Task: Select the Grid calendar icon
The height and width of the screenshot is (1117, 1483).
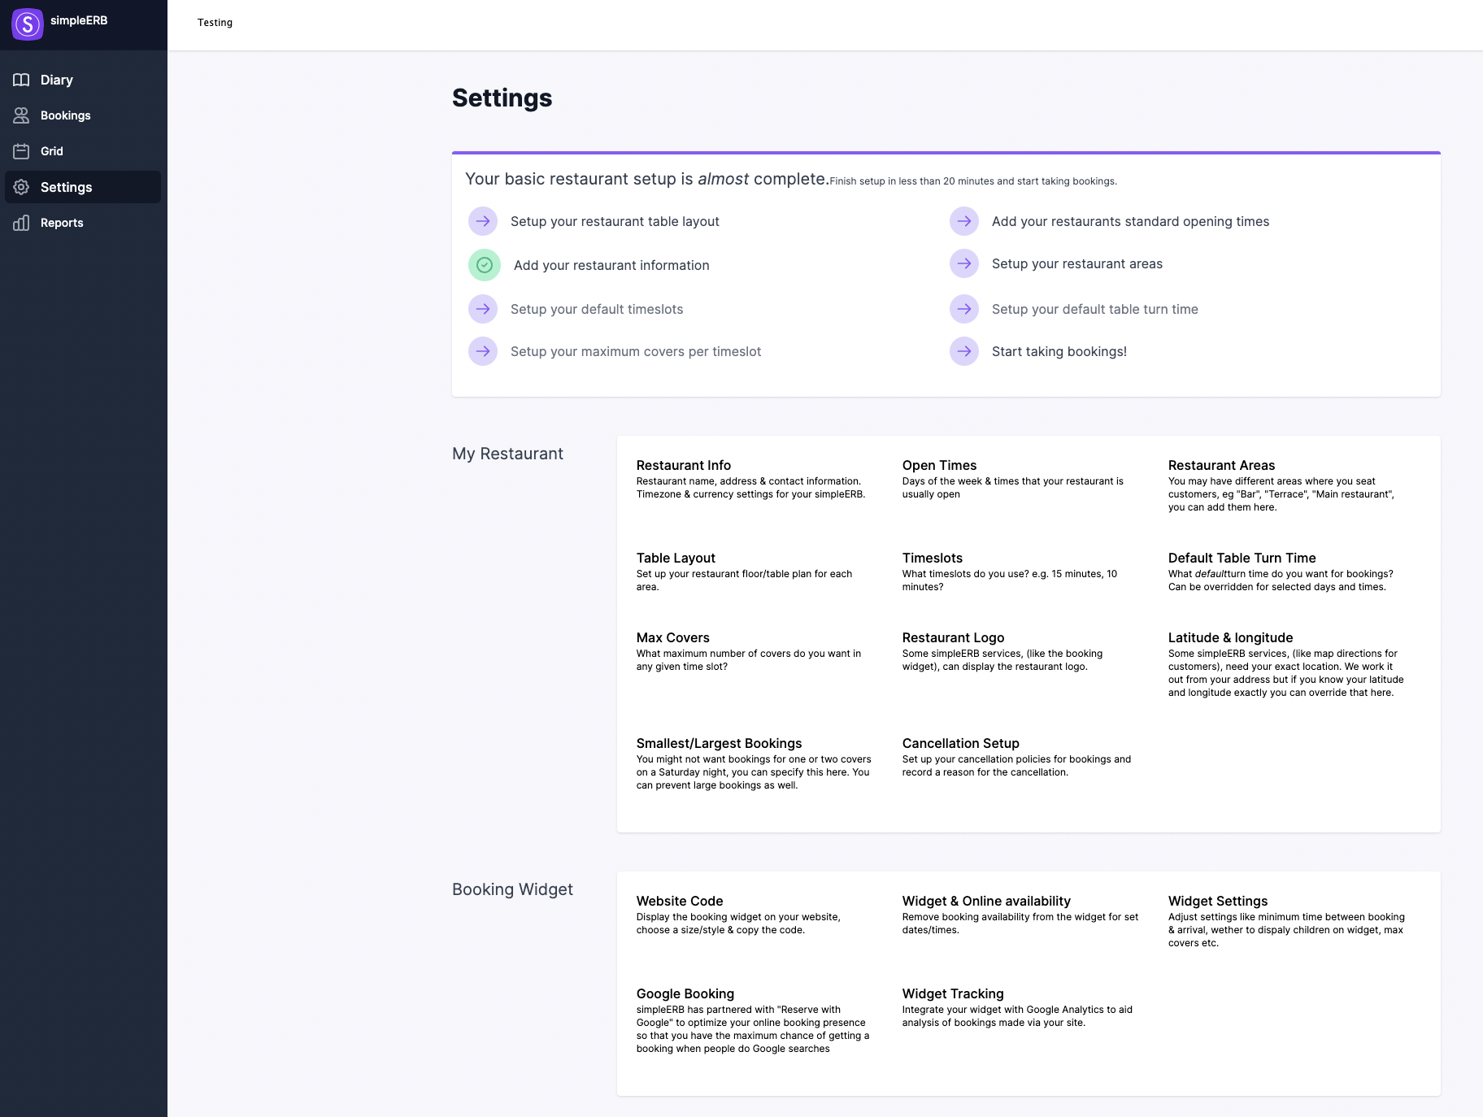Action: click(23, 151)
